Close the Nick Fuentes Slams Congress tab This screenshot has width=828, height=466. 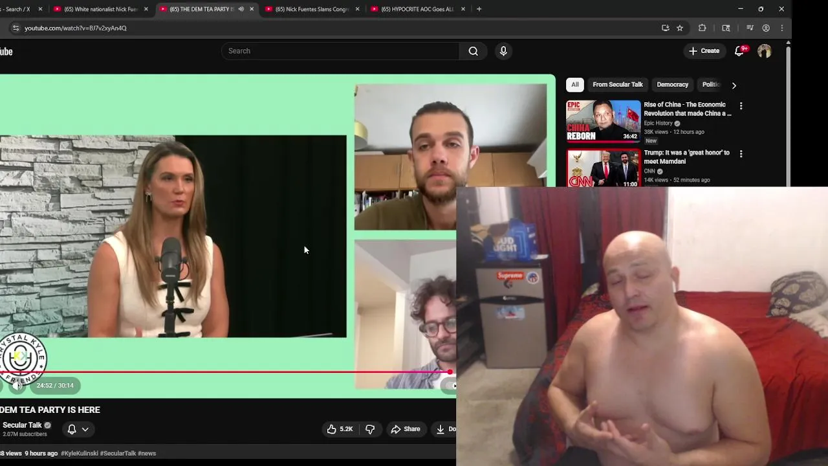point(357,9)
